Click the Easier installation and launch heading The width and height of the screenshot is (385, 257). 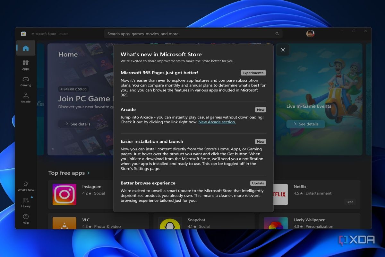(152, 141)
